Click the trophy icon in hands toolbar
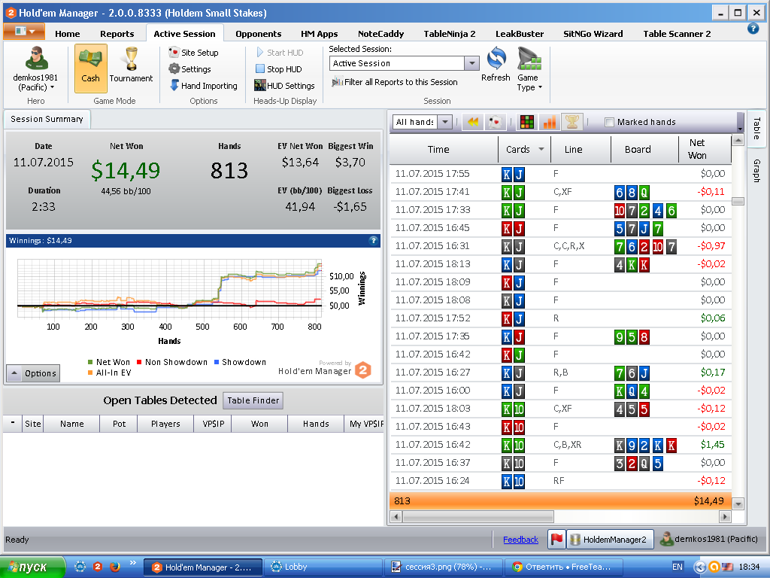This screenshot has height=578, width=770. tap(572, 122)
